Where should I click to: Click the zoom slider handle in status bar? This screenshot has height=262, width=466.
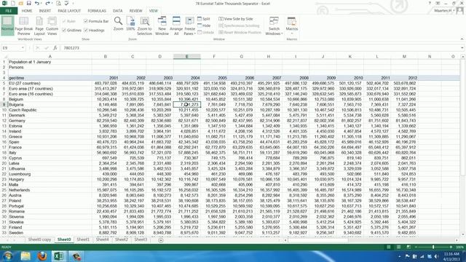pos(433,247)
